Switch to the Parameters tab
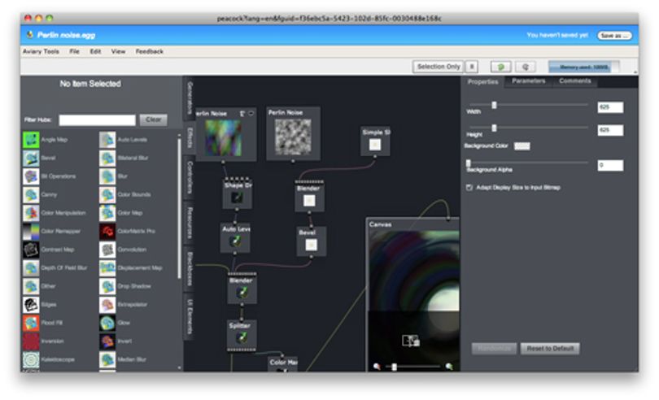Image resolution: width=659 pixels, height=400 pixels. click(x=529, y=81)
